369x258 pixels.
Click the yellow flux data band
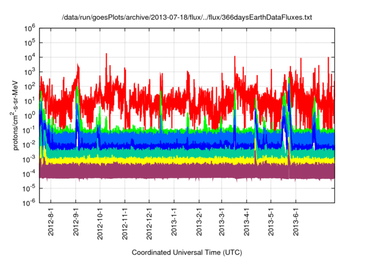(187, 160)
